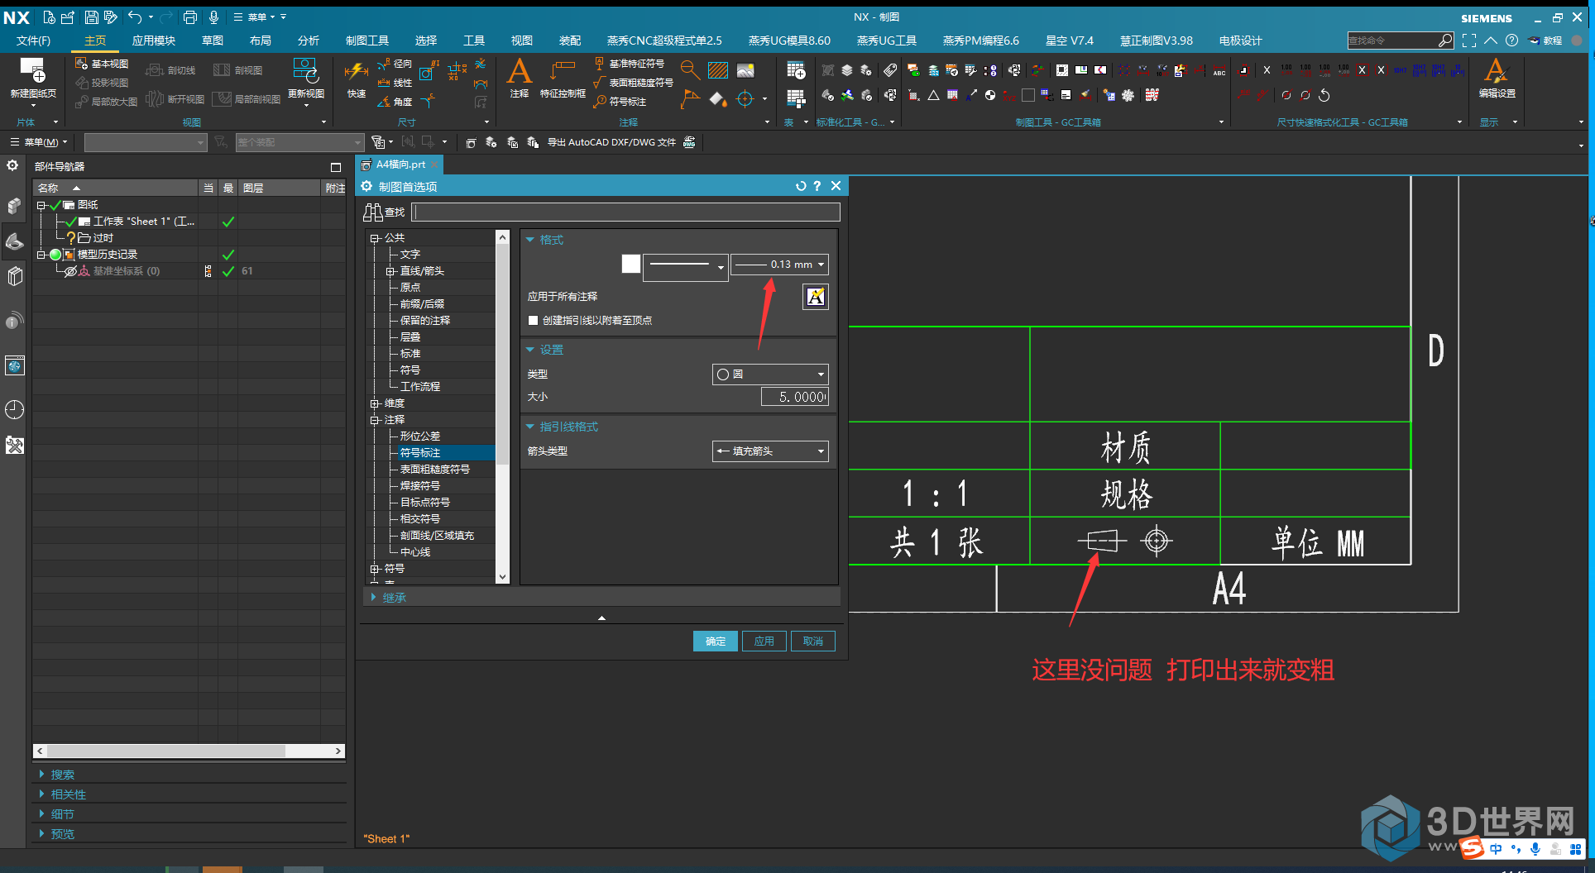Expand the 搜索 panel in navigator
The image size is (1595, 873).
point(41,775)
